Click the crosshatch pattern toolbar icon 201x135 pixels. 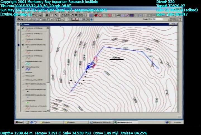(x=109, y=15)
